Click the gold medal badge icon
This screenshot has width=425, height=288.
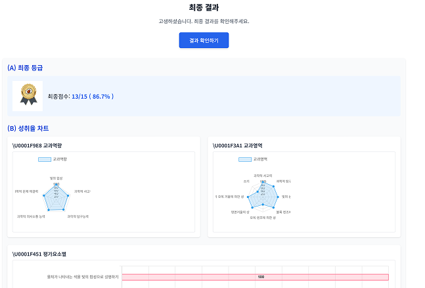point(28,96)
